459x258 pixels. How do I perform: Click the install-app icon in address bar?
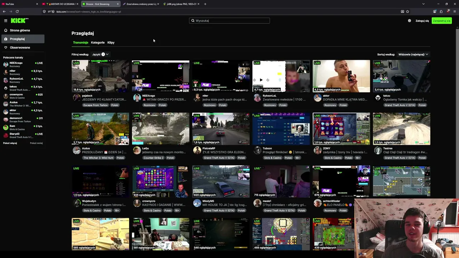point(402,11)
